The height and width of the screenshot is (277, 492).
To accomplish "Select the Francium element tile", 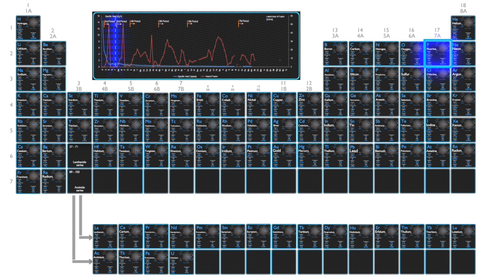I will [x=28, y=181].
